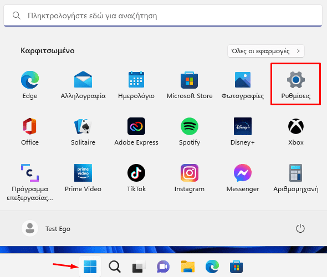The image size is (327, 277).
Task: Click the Windows Start button on taskbar
Action: (90, 266)
